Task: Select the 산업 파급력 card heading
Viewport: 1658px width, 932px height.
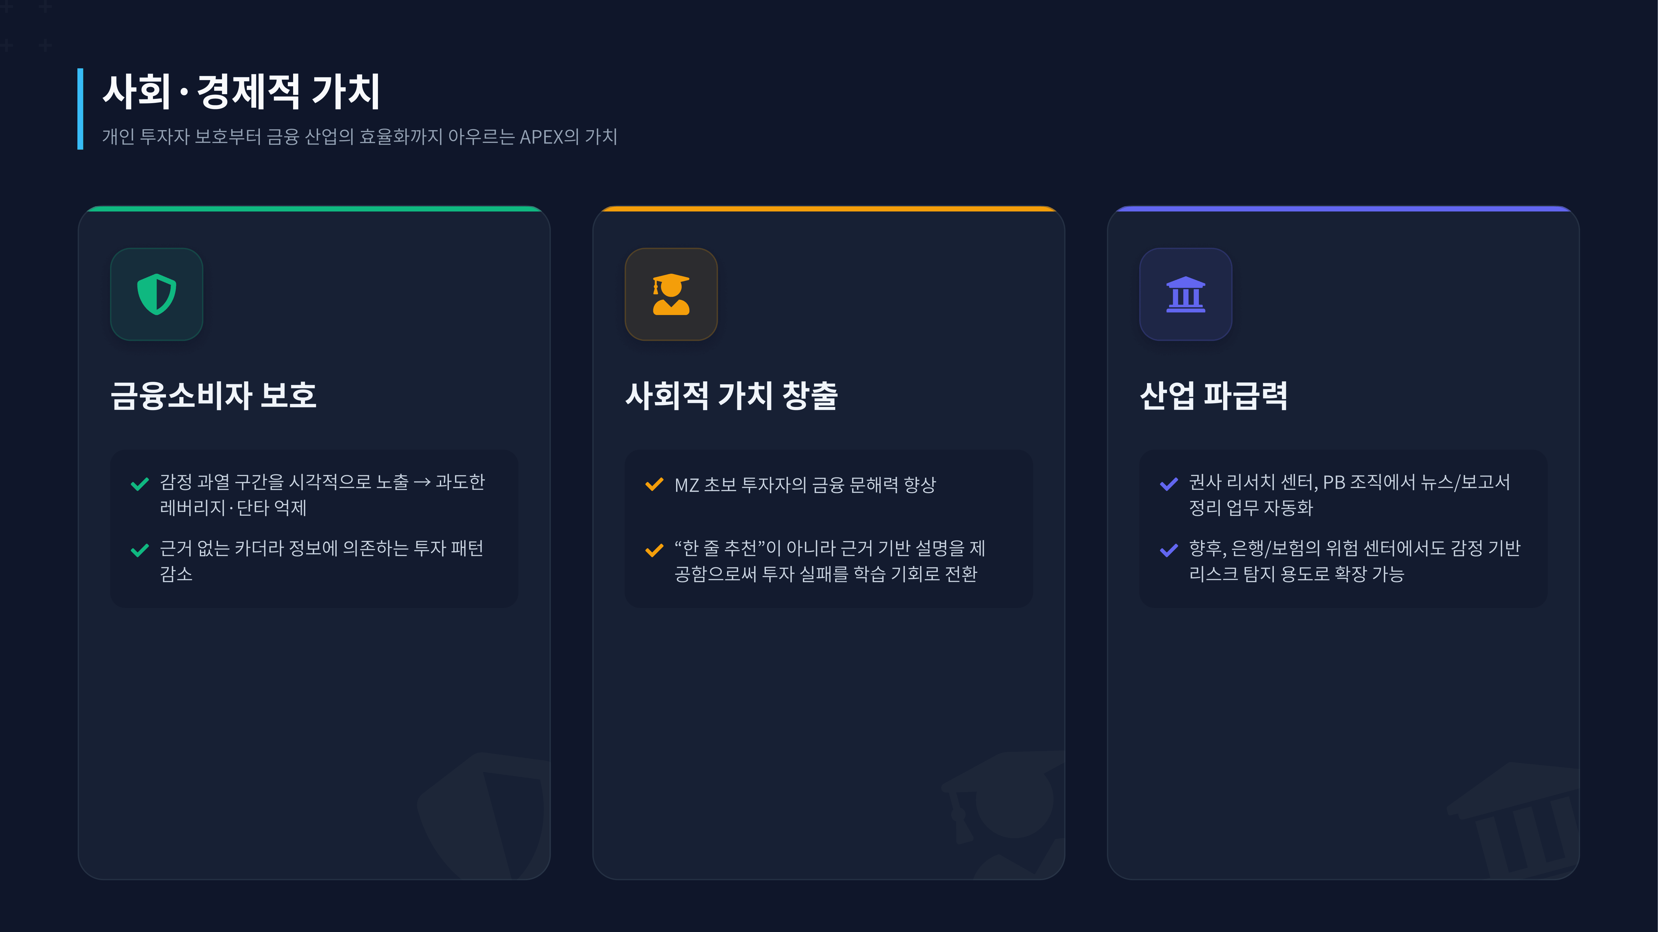Action: (1213, 395)
